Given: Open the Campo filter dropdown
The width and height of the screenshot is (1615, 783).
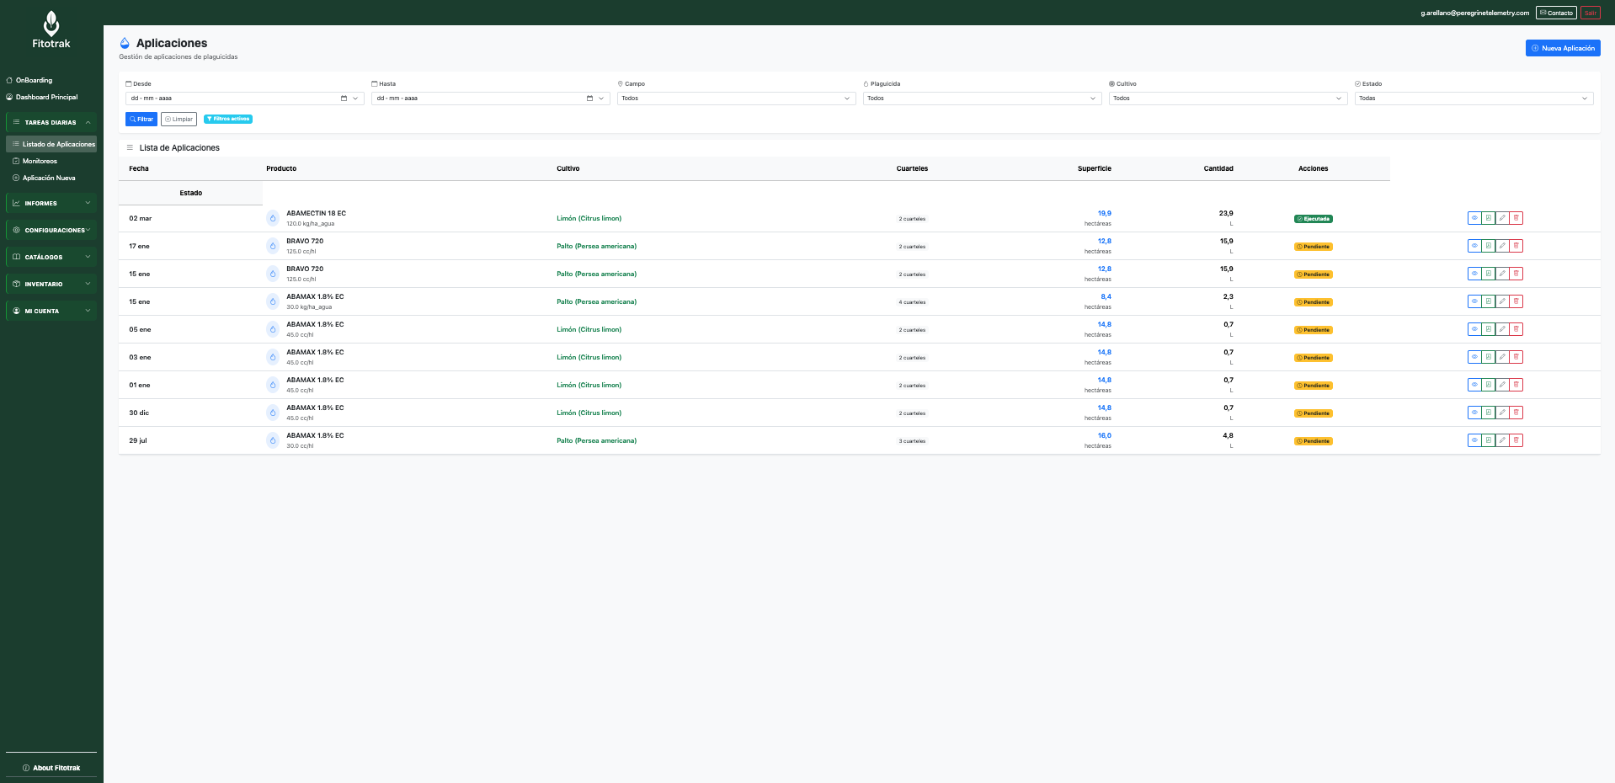Looking at the screenshot, I should coord(736,99).
